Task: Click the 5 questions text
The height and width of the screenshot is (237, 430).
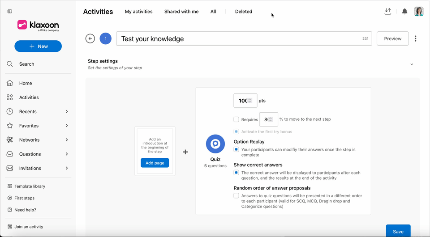Action: click(x=215, y=166)
